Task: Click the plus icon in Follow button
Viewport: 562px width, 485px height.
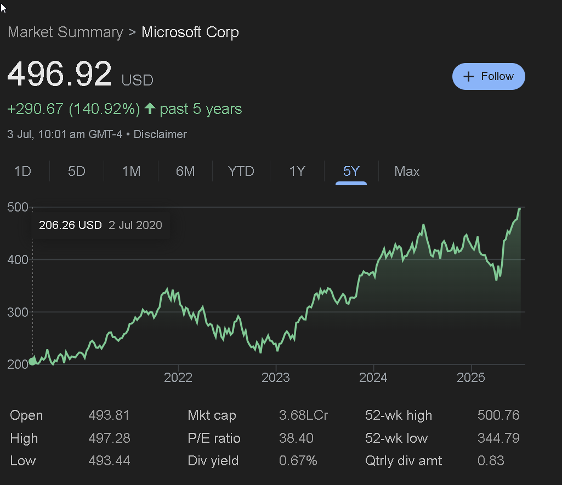Action: [468, 76]
